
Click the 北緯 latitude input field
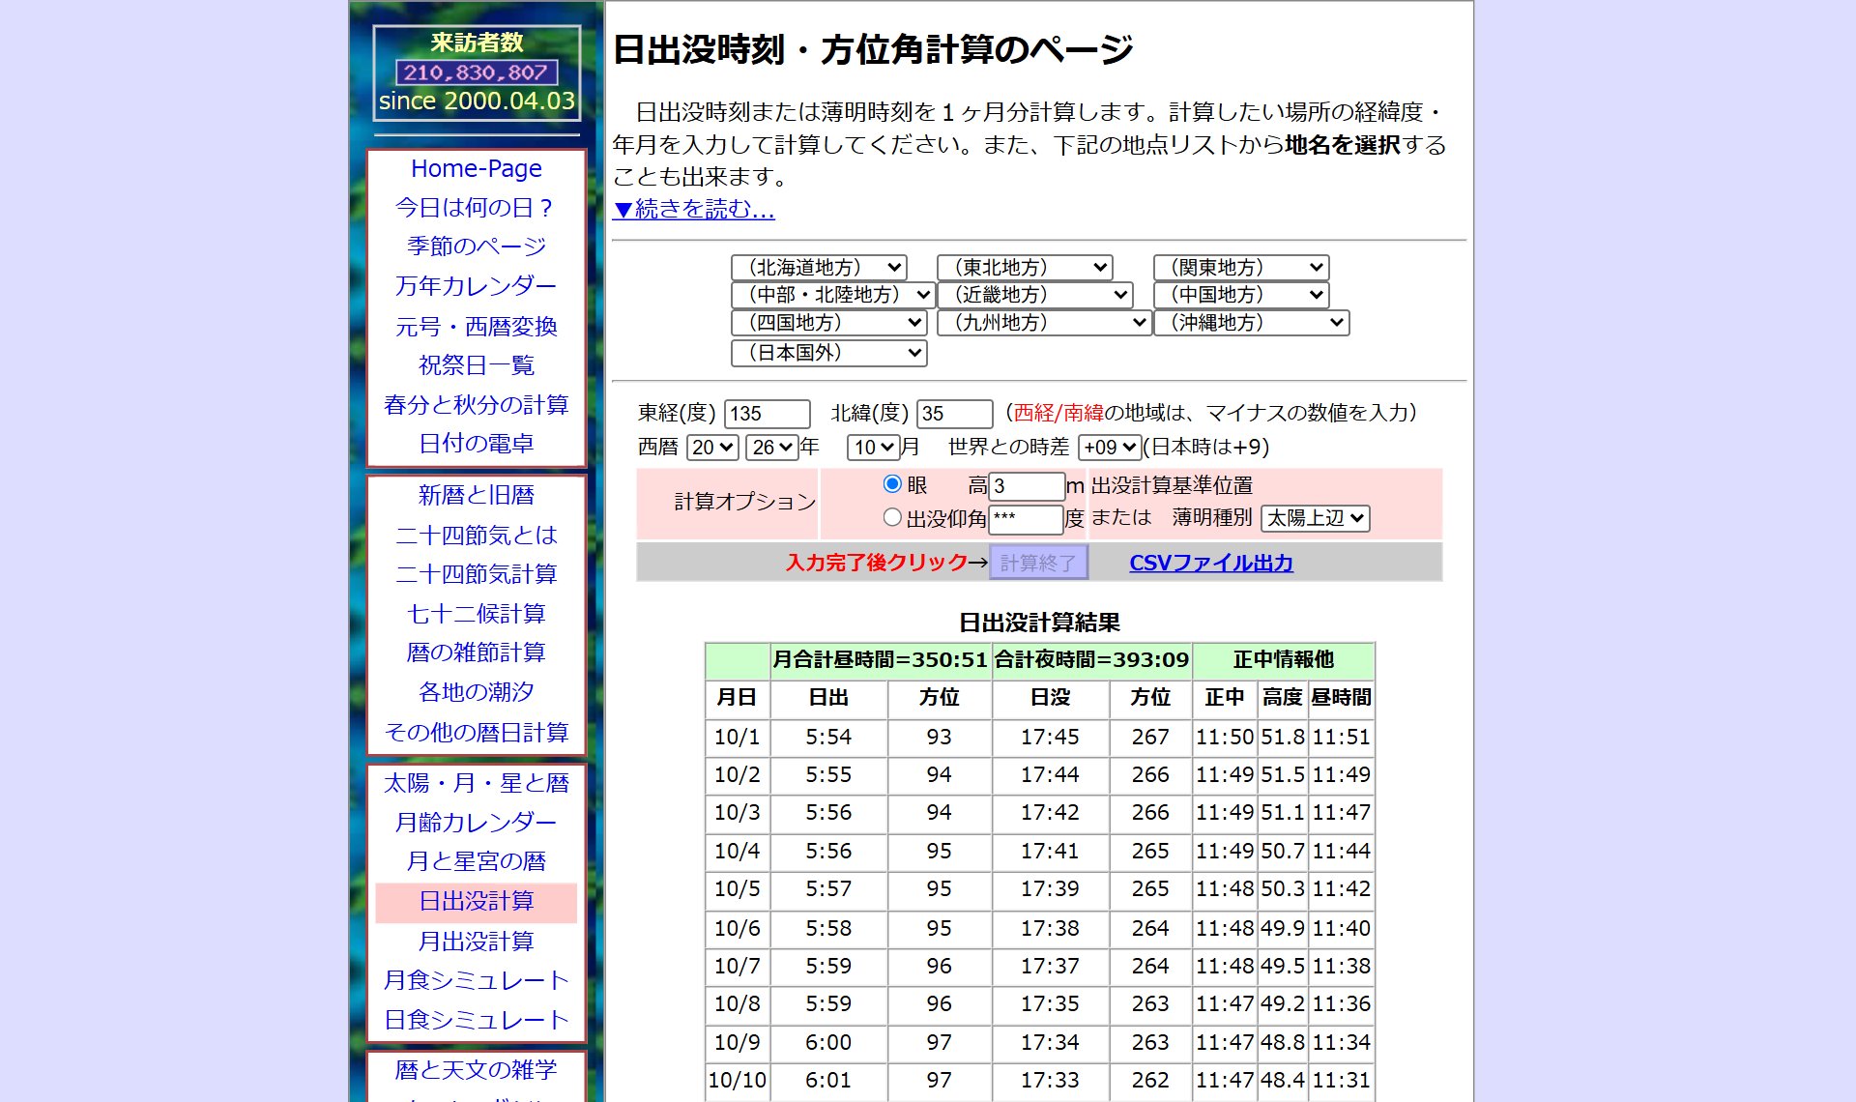pos(954,414)
